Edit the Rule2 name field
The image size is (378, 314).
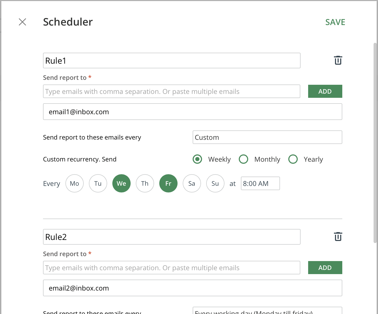pyautogui.click(x=172, y=237)
